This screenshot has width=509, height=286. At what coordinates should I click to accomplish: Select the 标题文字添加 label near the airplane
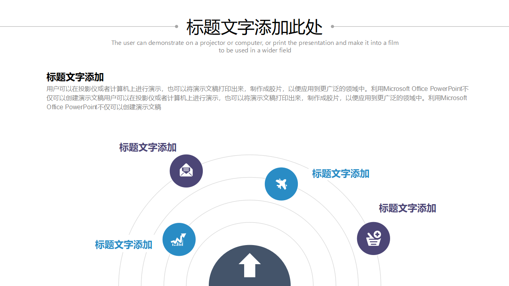[x=340, y=174]
